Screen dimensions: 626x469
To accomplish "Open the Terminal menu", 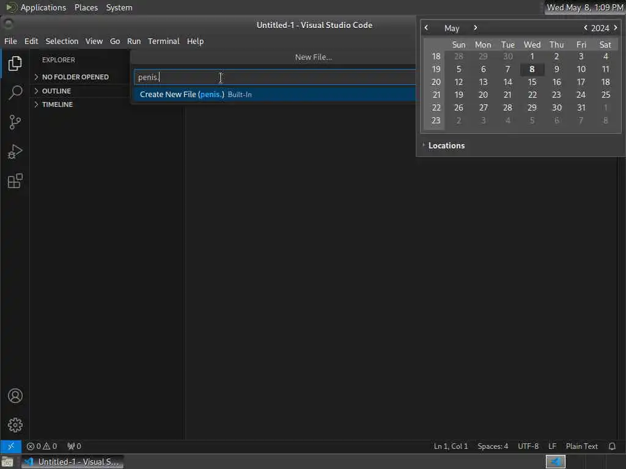I will (x=164, y=41).
